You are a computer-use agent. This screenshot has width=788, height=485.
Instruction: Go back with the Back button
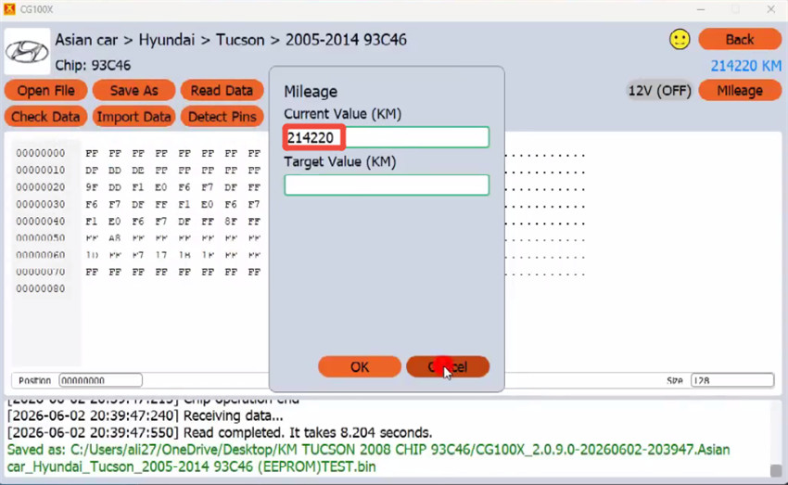[739, 39]
